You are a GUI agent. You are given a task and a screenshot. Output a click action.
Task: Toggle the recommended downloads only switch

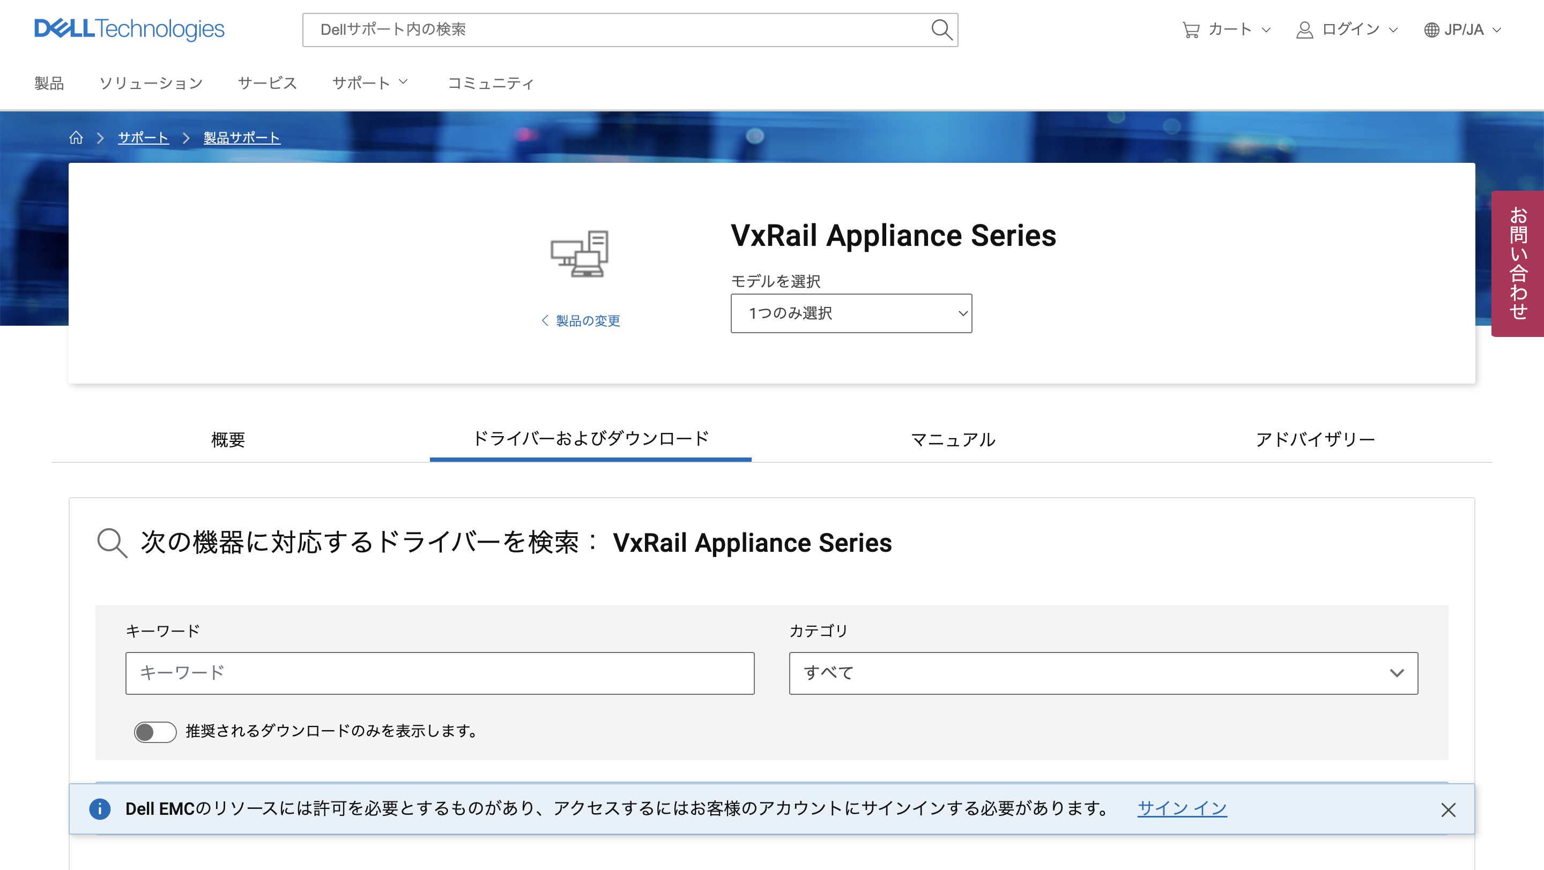(x=154, y=731)
